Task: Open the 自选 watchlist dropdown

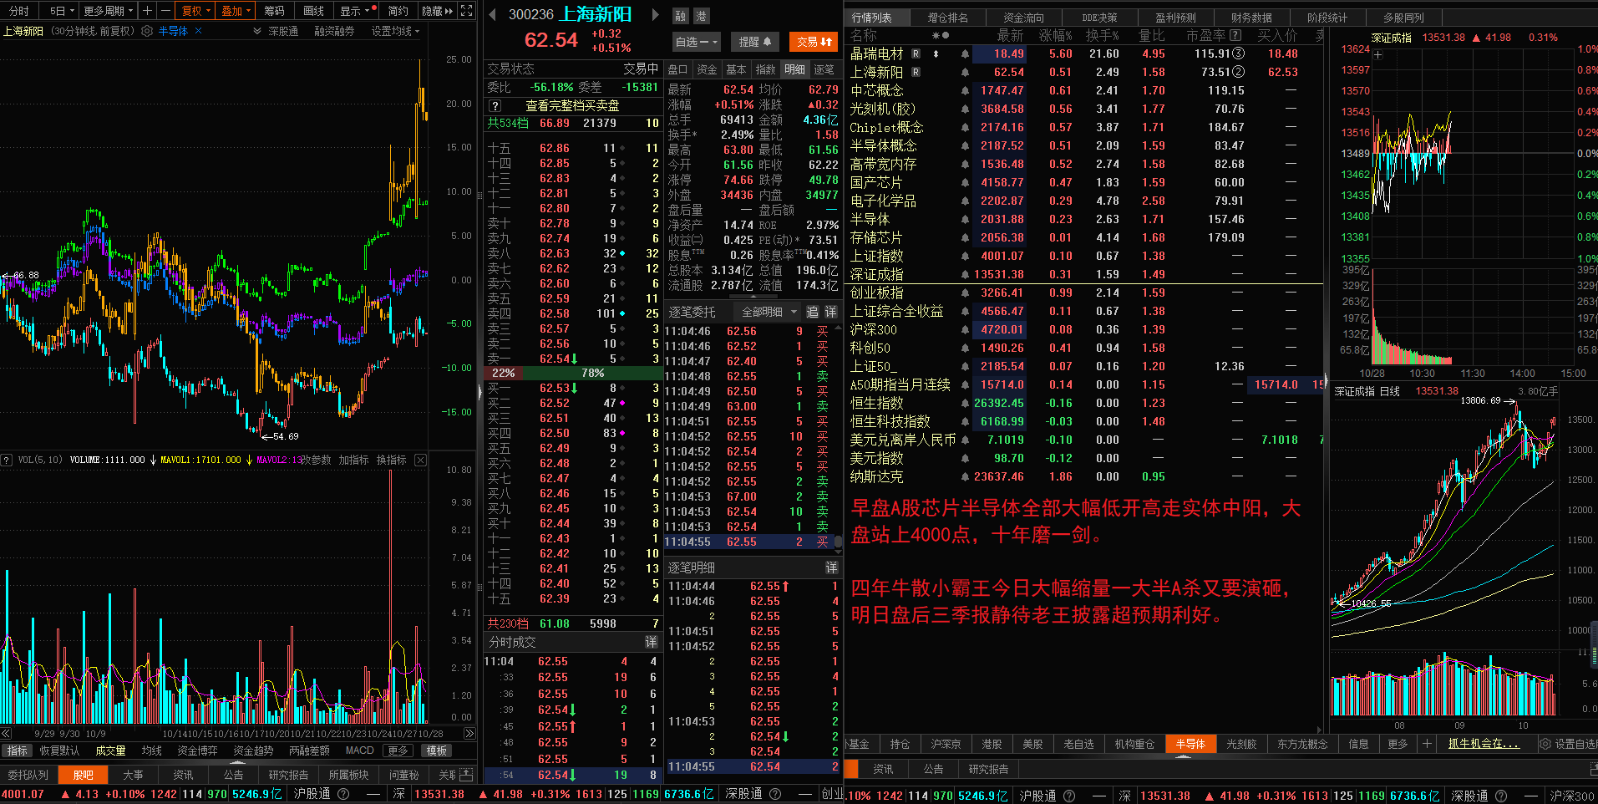Action: tap(697, 42)
